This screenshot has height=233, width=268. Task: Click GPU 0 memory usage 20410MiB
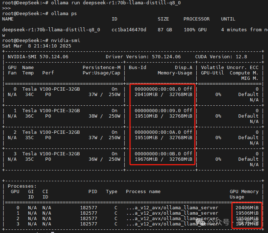coord(146,94)
